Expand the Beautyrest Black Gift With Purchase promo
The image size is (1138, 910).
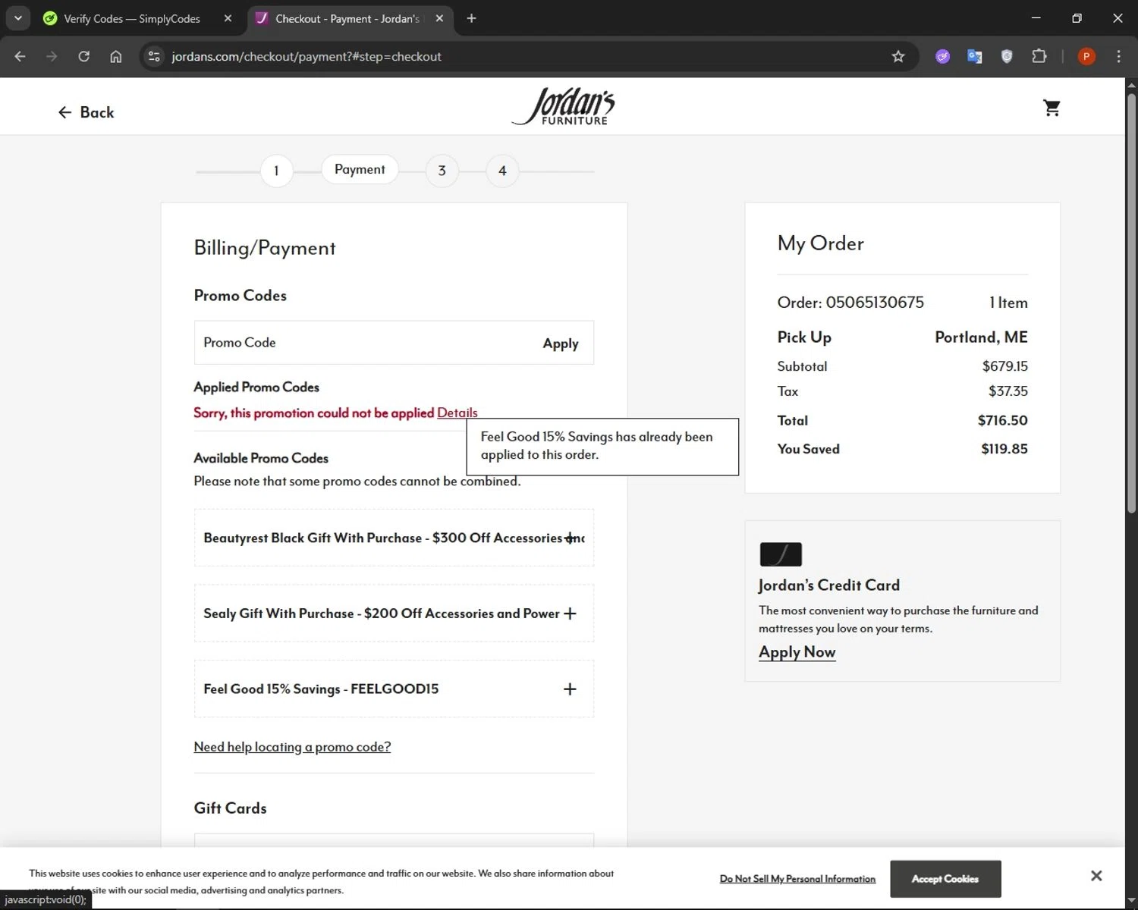[x=394, y=538]
